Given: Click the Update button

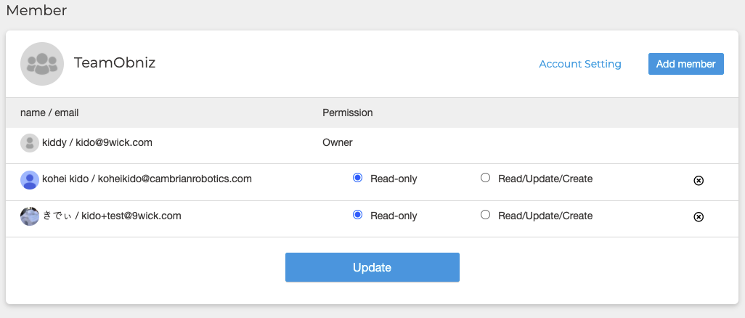Looking at the screenshot, I should (x=372, y=267).
